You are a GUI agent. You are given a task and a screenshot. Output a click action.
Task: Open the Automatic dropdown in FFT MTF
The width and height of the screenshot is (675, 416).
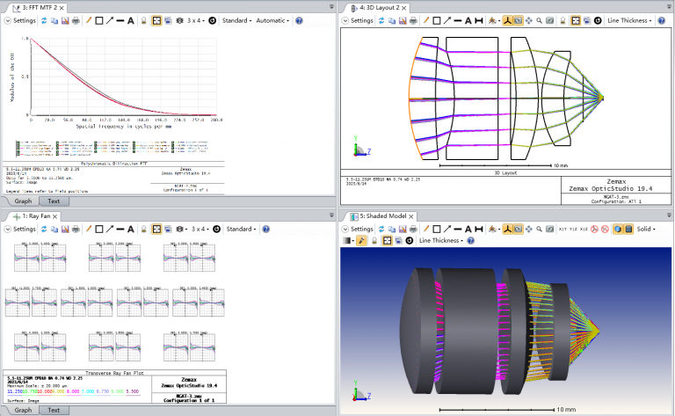click(272, 20)
